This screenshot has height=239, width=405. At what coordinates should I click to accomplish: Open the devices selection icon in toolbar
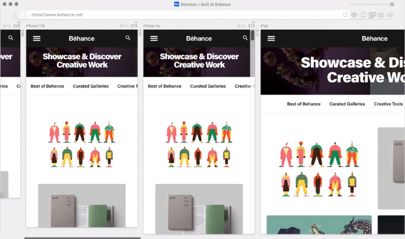(372, 15)
